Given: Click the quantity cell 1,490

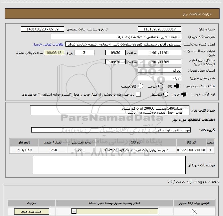Looking at the screenshot, I should coord(53,150).
